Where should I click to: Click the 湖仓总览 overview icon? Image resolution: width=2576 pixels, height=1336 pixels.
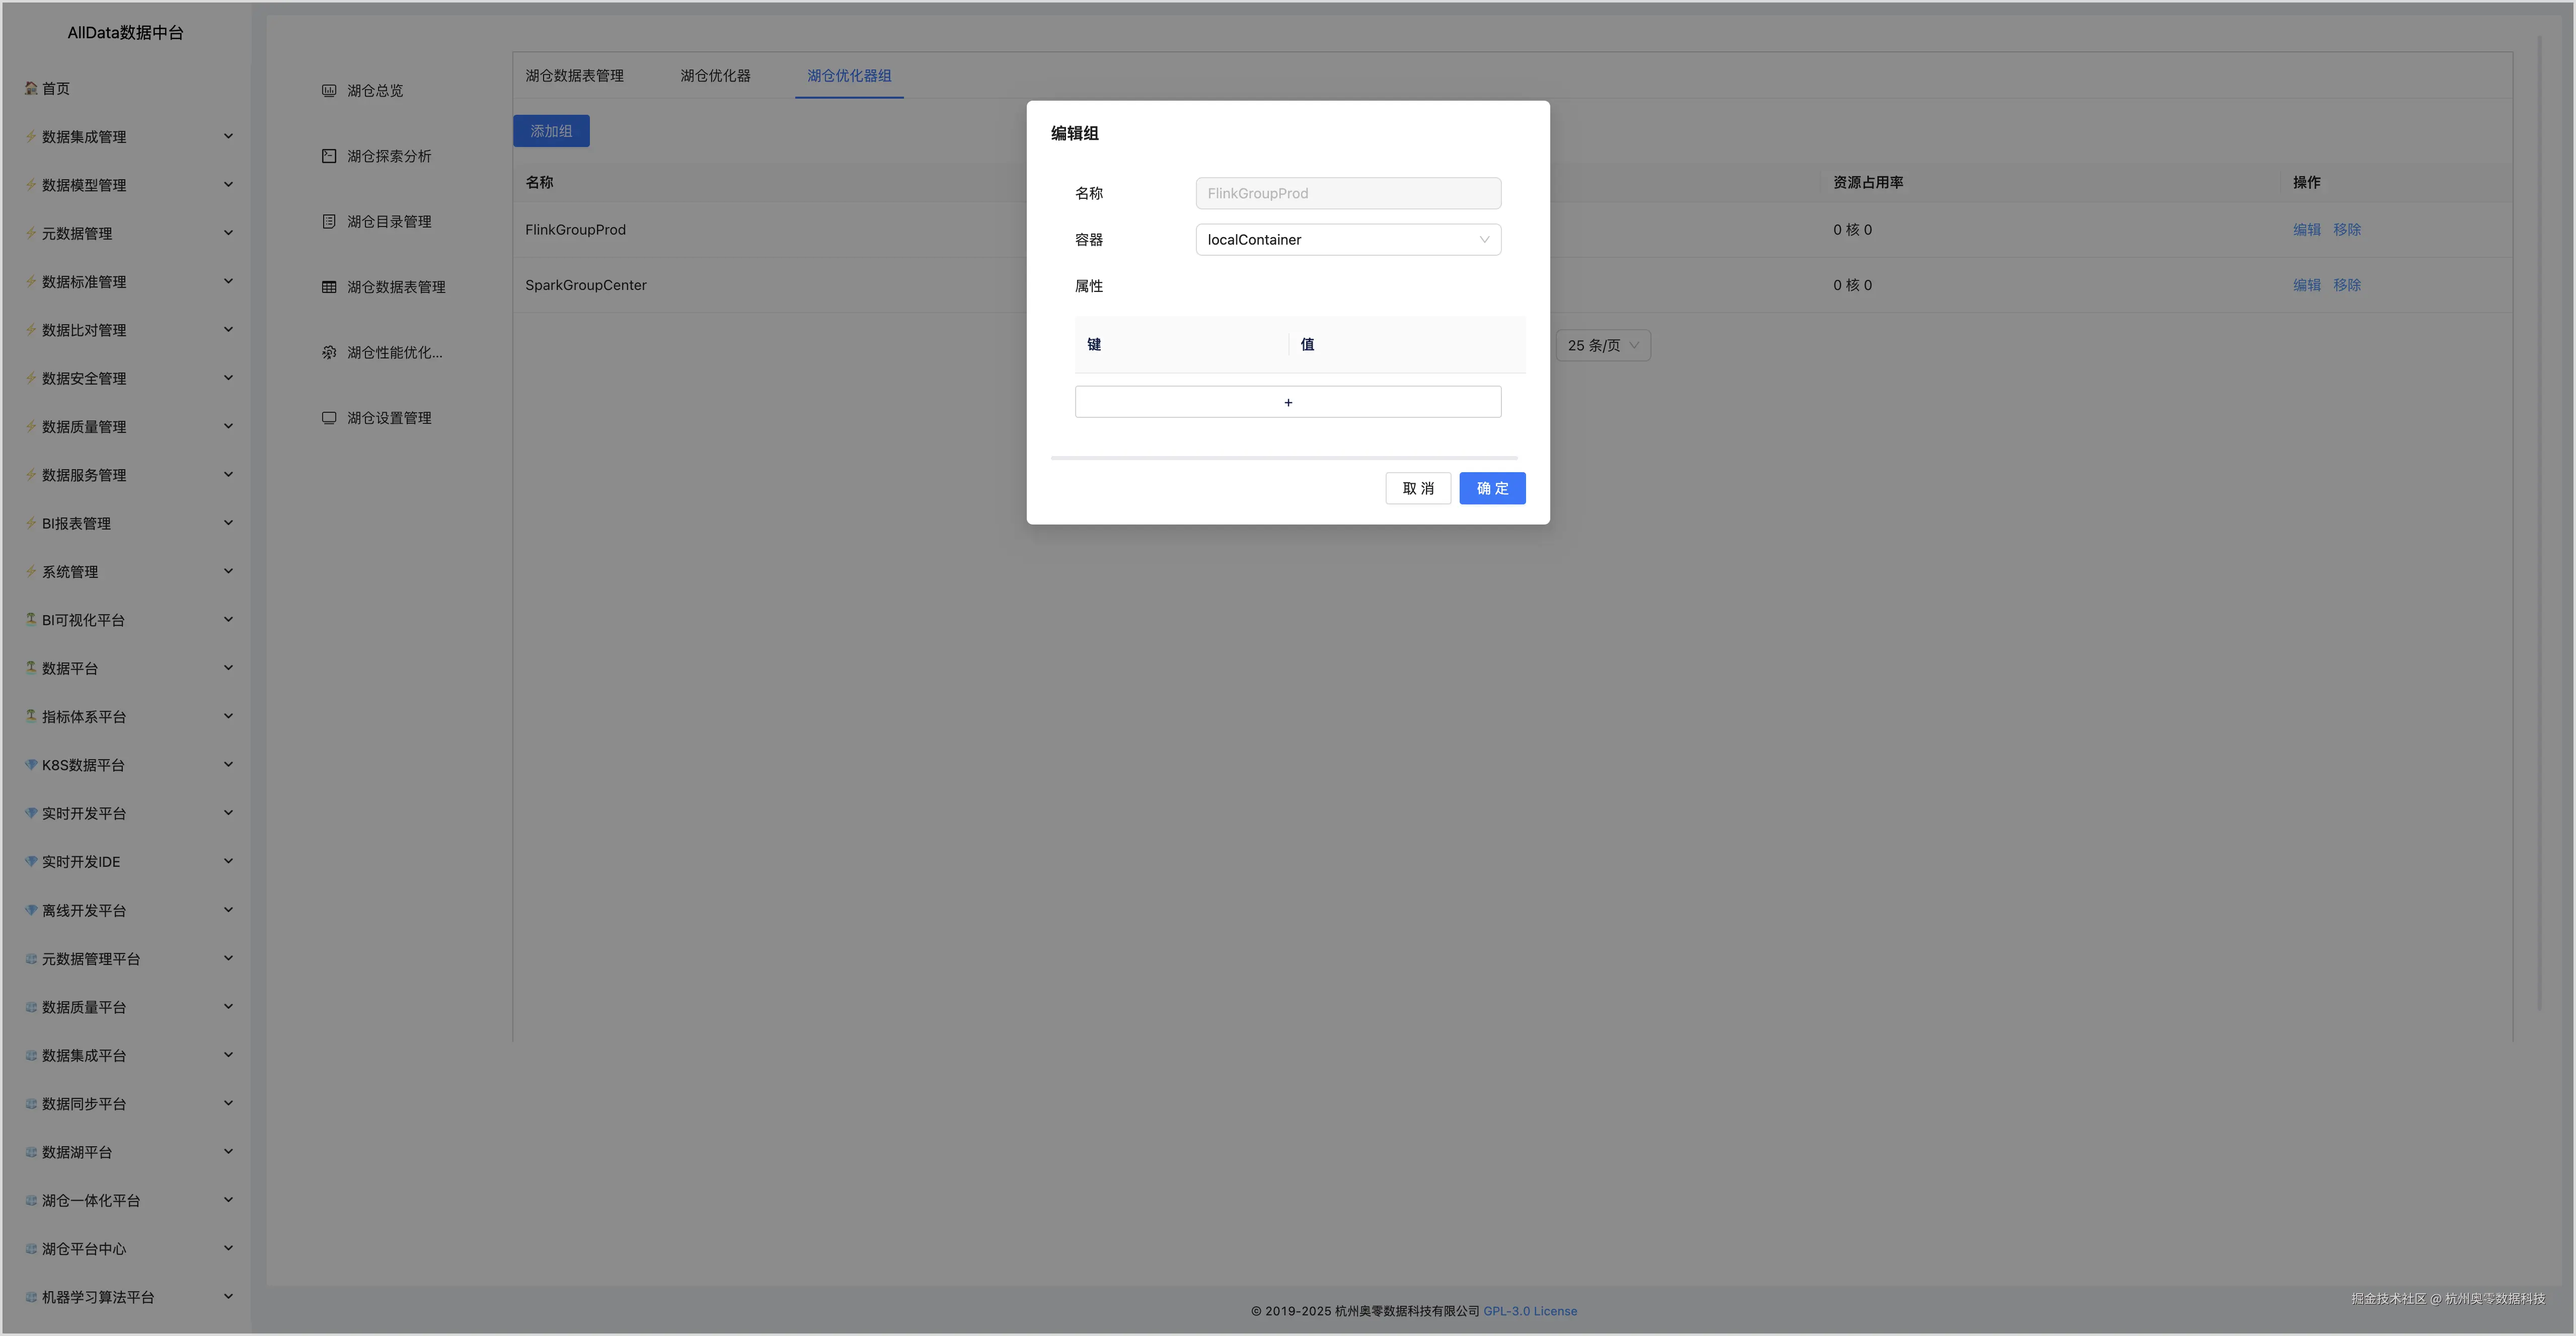point(329,91)
